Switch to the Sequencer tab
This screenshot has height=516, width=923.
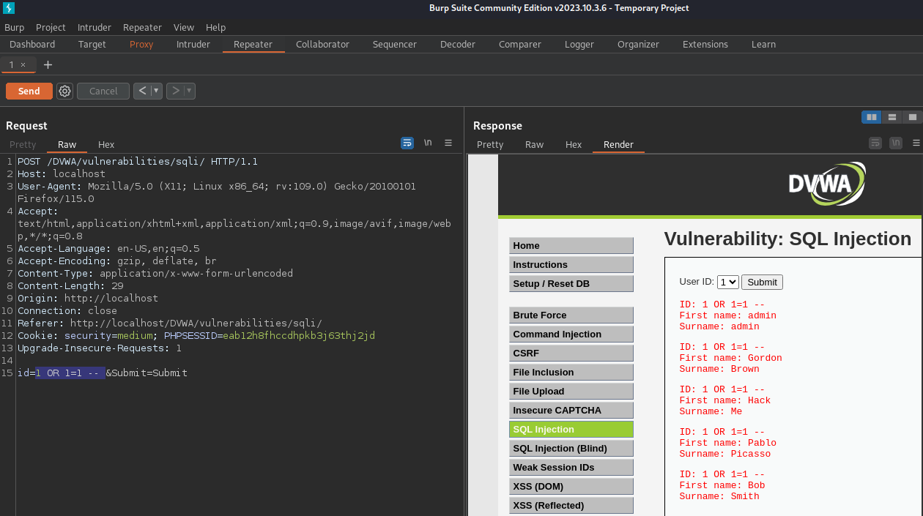click(x=394, y=45)
